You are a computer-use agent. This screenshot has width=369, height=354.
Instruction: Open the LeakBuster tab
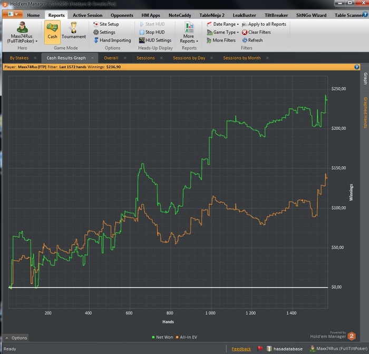click(x=244, y=15)
